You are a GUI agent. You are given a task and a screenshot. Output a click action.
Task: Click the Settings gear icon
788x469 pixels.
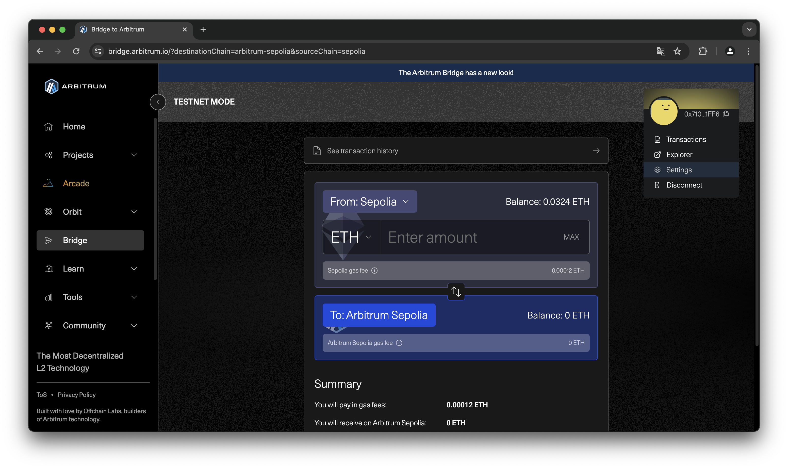pyautogui.click(x=658, y=170)
